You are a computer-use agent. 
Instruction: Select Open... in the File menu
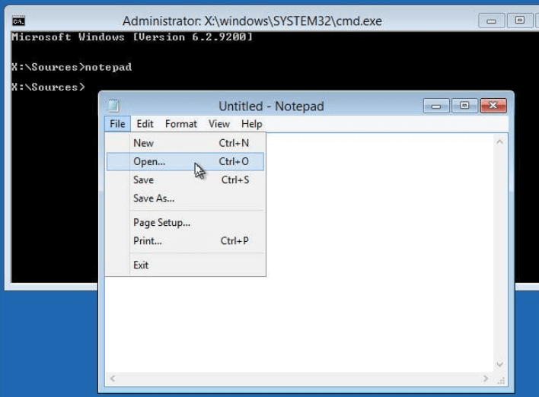pos(185,161)
